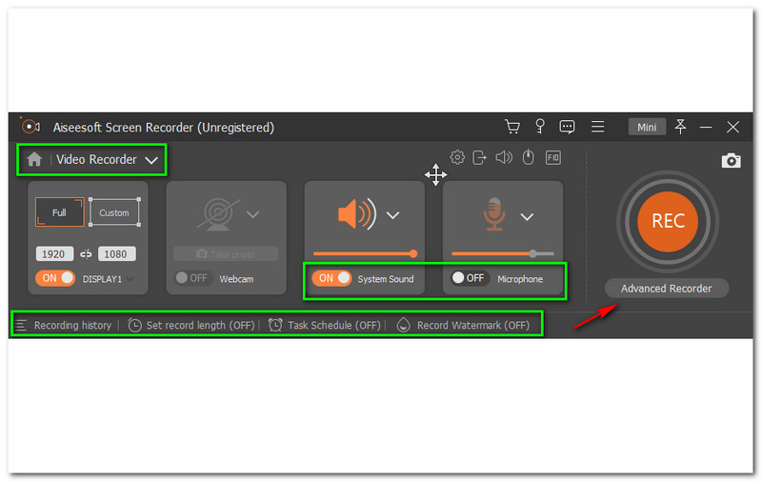Select Full screen recording area
Viewport: 762px width, 482px height.
pos(59,212)
